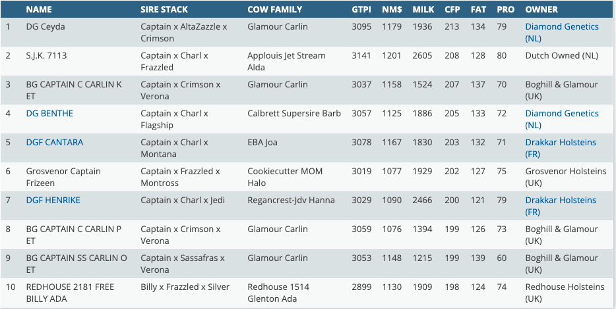Viewport: 616px width, 309px height.
Task: Click the PRO column header
Action: [x=505, y=10]
